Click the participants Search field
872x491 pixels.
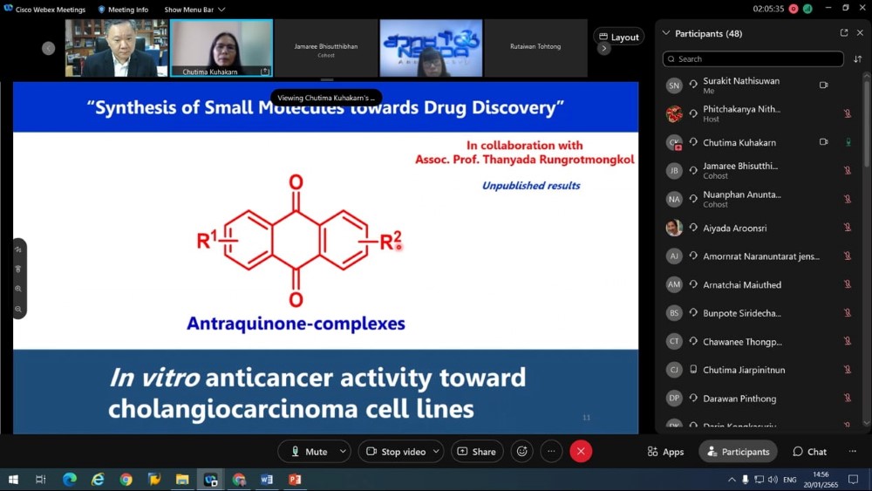753,59
